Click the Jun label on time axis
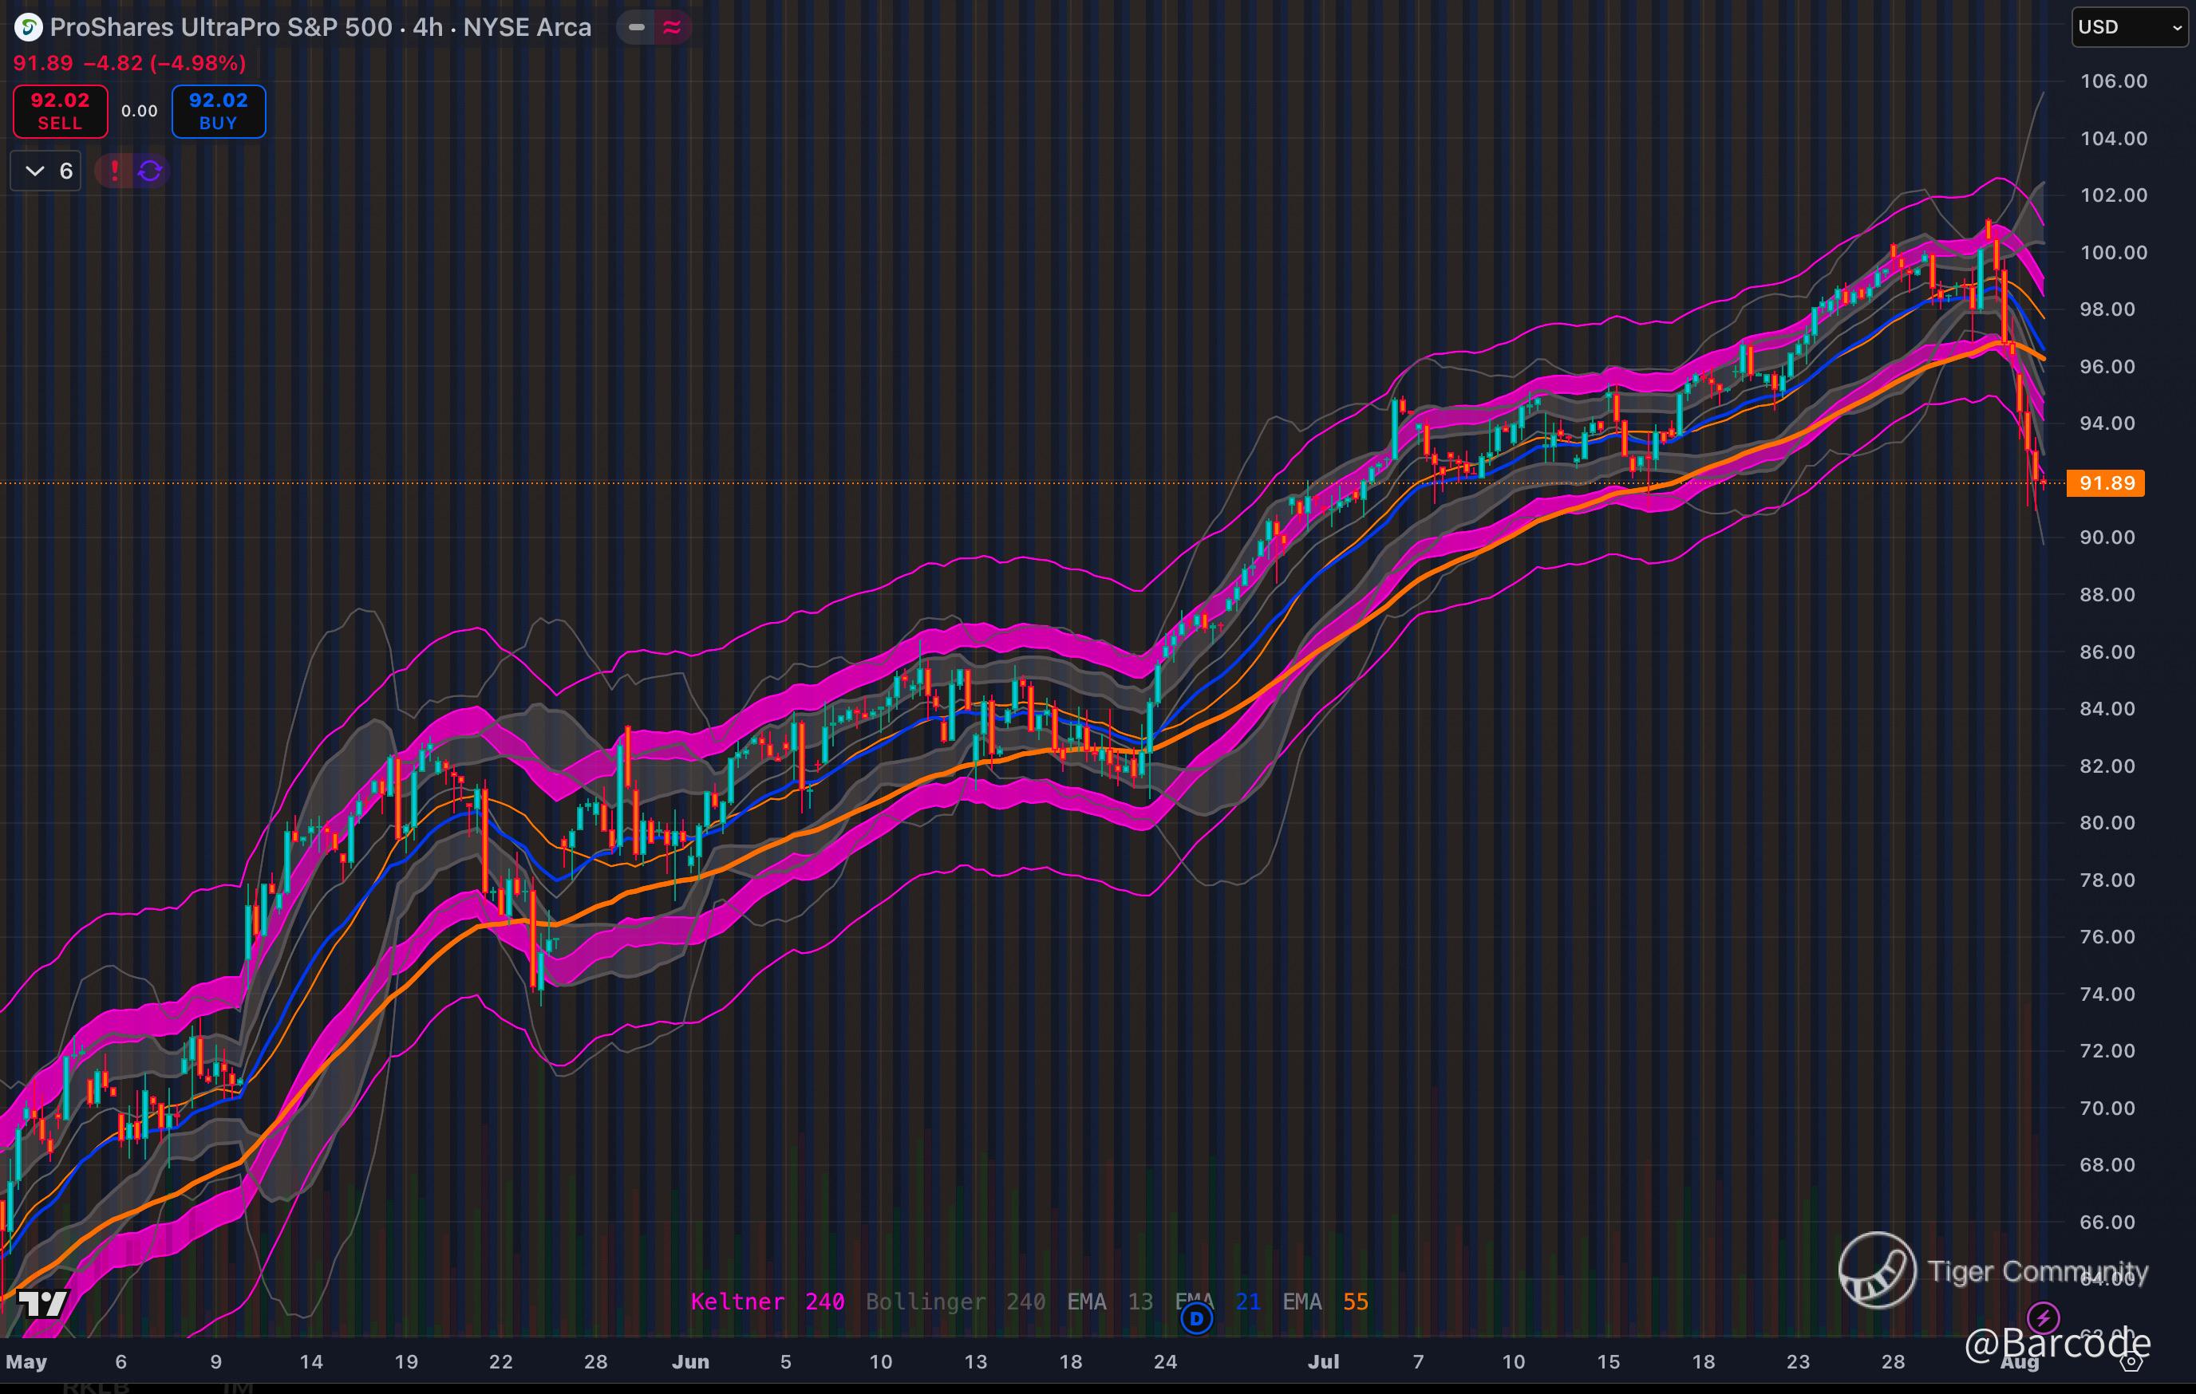Viewport: 2196px width, 1394px height. point(690,1361)
